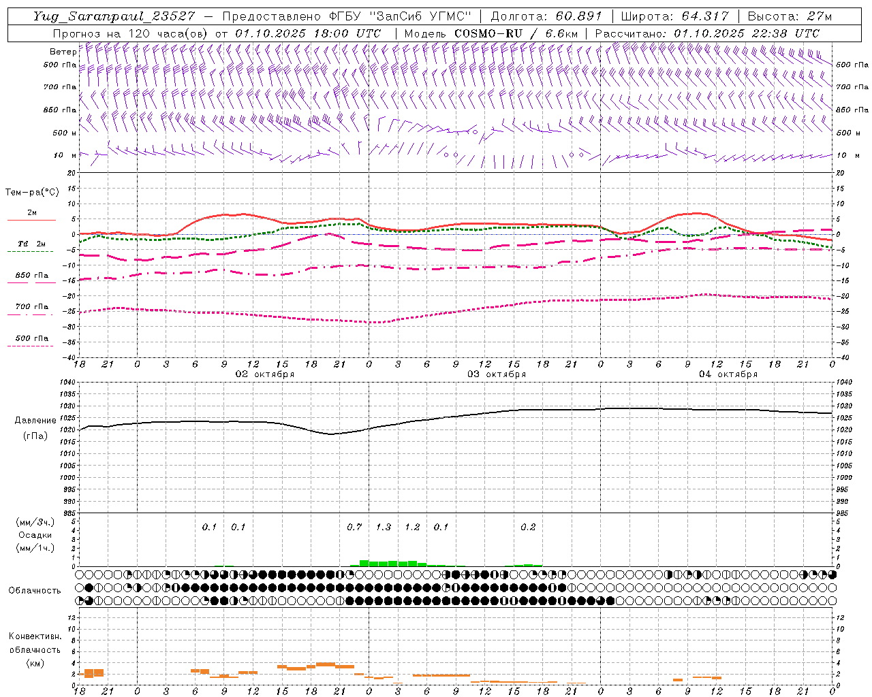
Task: Select the Давление pressure panel label
Action: (35, 421)
